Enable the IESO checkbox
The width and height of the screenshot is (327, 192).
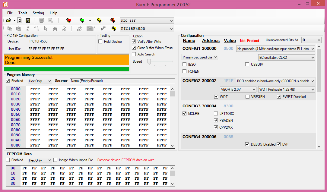(184, 65)
